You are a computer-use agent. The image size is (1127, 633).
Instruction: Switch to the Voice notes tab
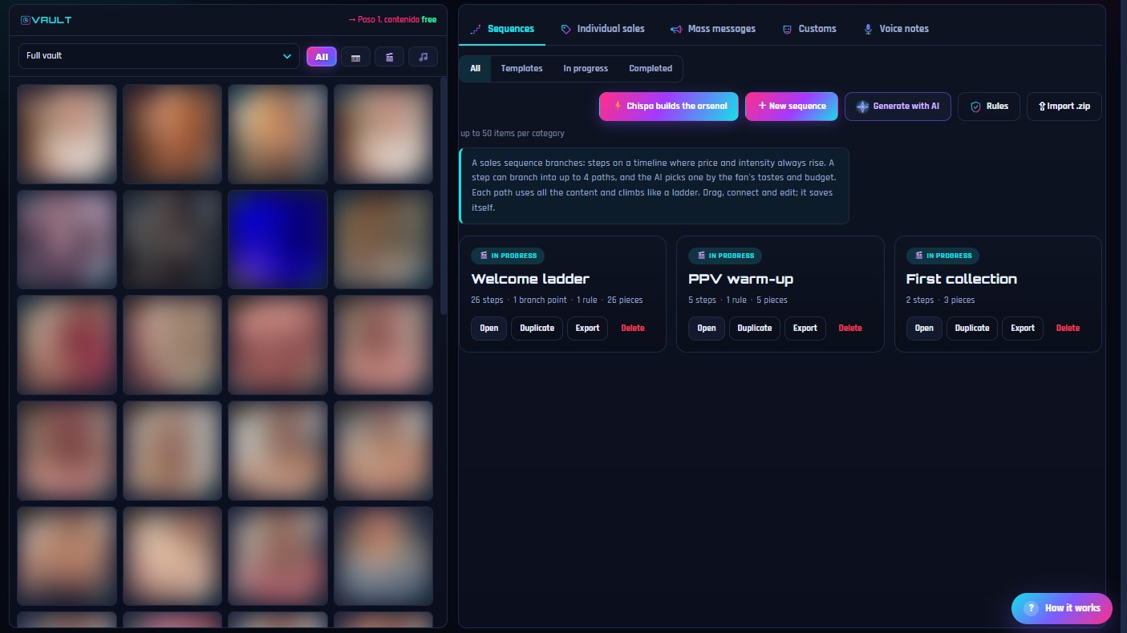896,29
